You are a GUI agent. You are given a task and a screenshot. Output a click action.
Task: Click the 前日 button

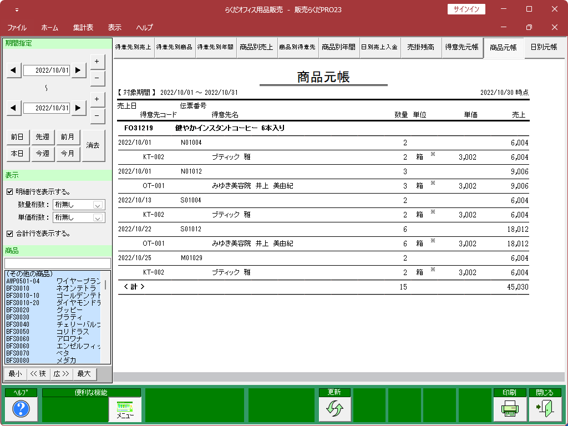pos(17,137)
